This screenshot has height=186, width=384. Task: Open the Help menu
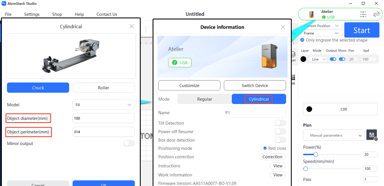(x=79, y=14)
